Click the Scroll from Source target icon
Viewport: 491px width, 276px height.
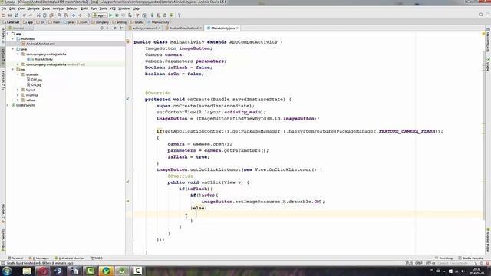pyautogui.click(x=101, y=28)
